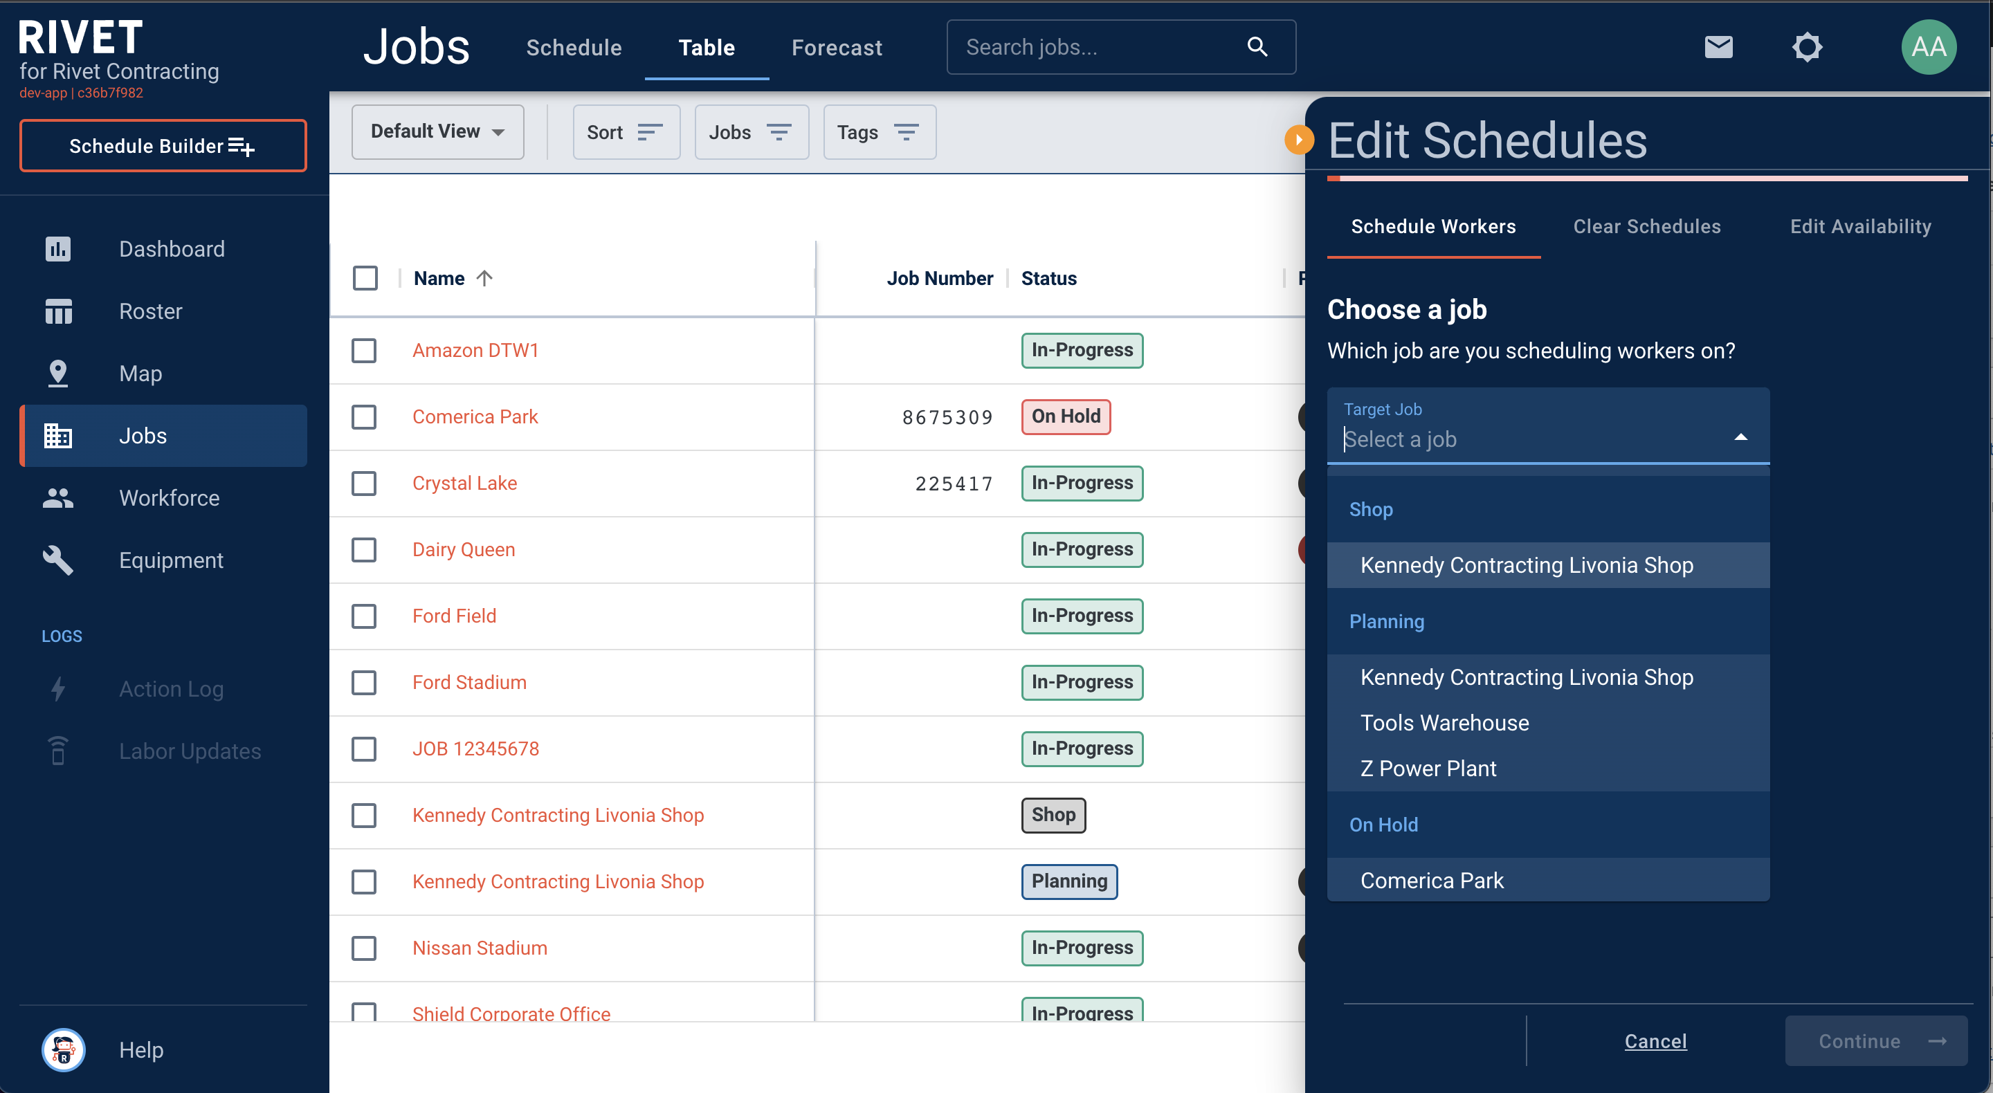1993x1093 pixels.
Task: Select the Edit Availability tab
Action: click(1861, 227)
